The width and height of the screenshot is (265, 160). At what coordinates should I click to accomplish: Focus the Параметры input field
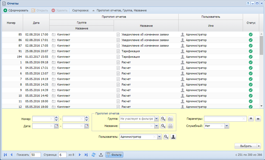pyautogui.click(x=225, y=119)
